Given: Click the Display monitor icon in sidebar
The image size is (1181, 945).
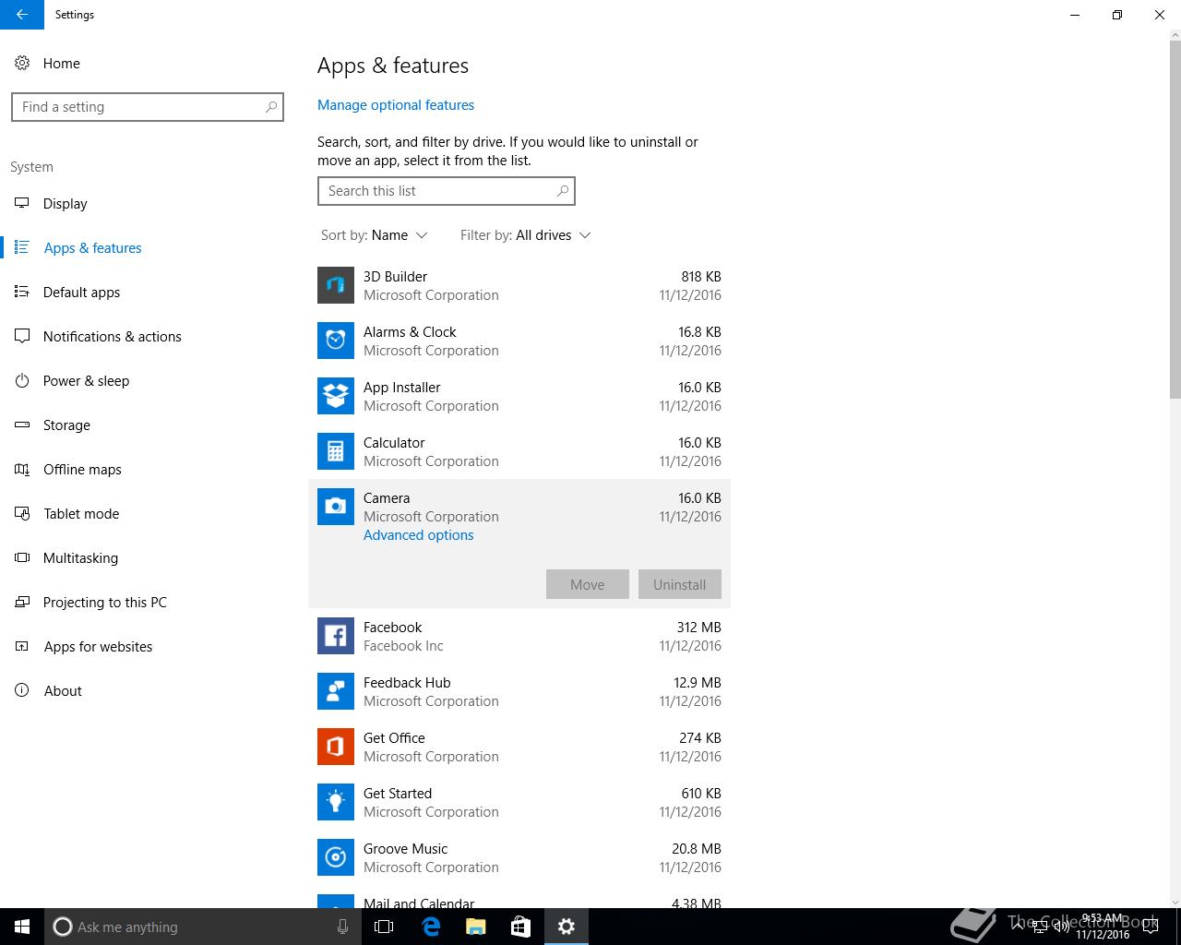Looking at the screenshot, I should coord(22,203).
